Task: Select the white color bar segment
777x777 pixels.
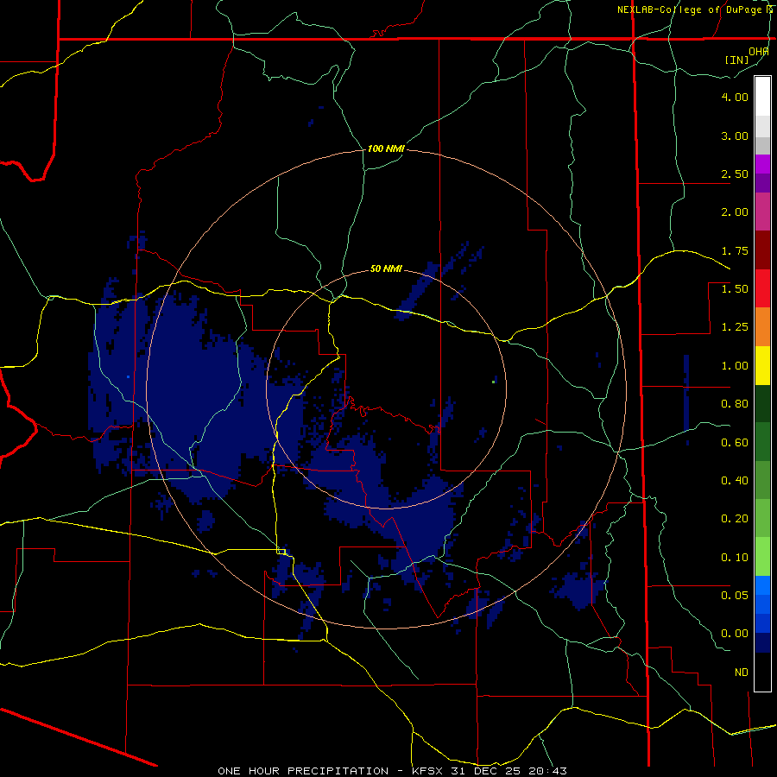Action: coord(762,97)
